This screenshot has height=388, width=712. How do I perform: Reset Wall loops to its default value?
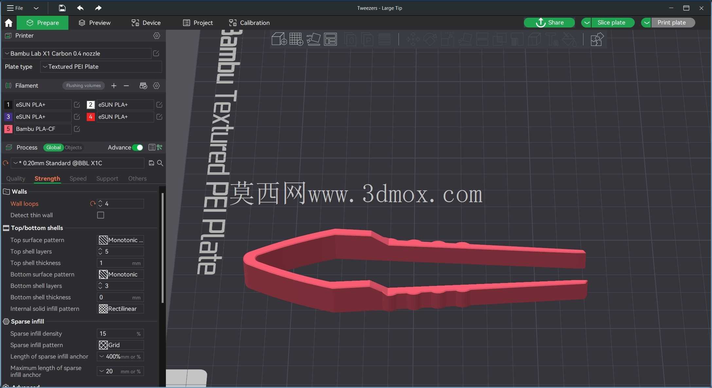pyautogui.click(x=93, y=203)
